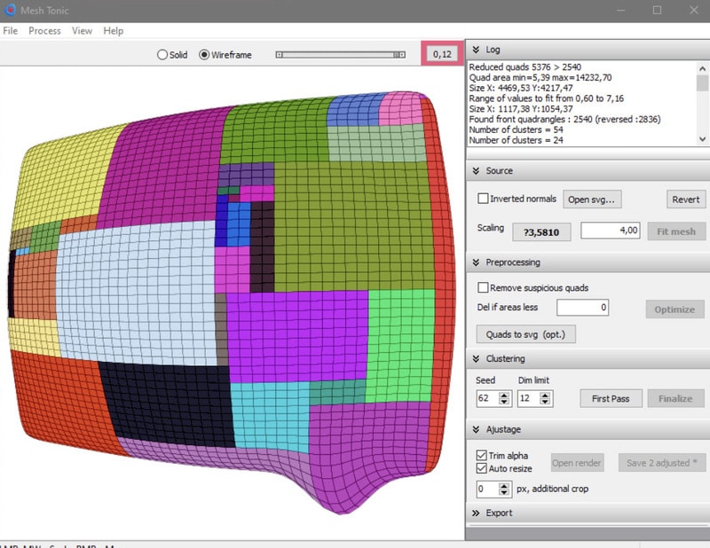Image resolution: width=710 pixels, height=548 pixels.
Task: Untick the Auto resize checkbox
Action: coord(482,468)
